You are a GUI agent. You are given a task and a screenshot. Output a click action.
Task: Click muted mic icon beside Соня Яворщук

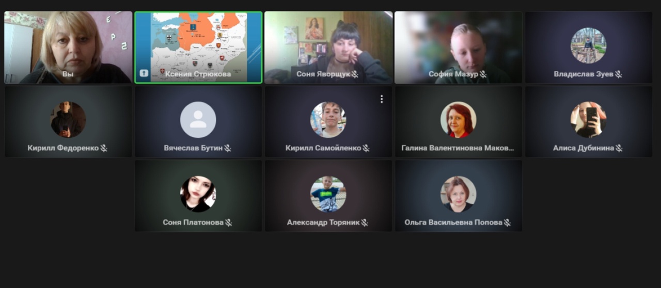[355, 74]
